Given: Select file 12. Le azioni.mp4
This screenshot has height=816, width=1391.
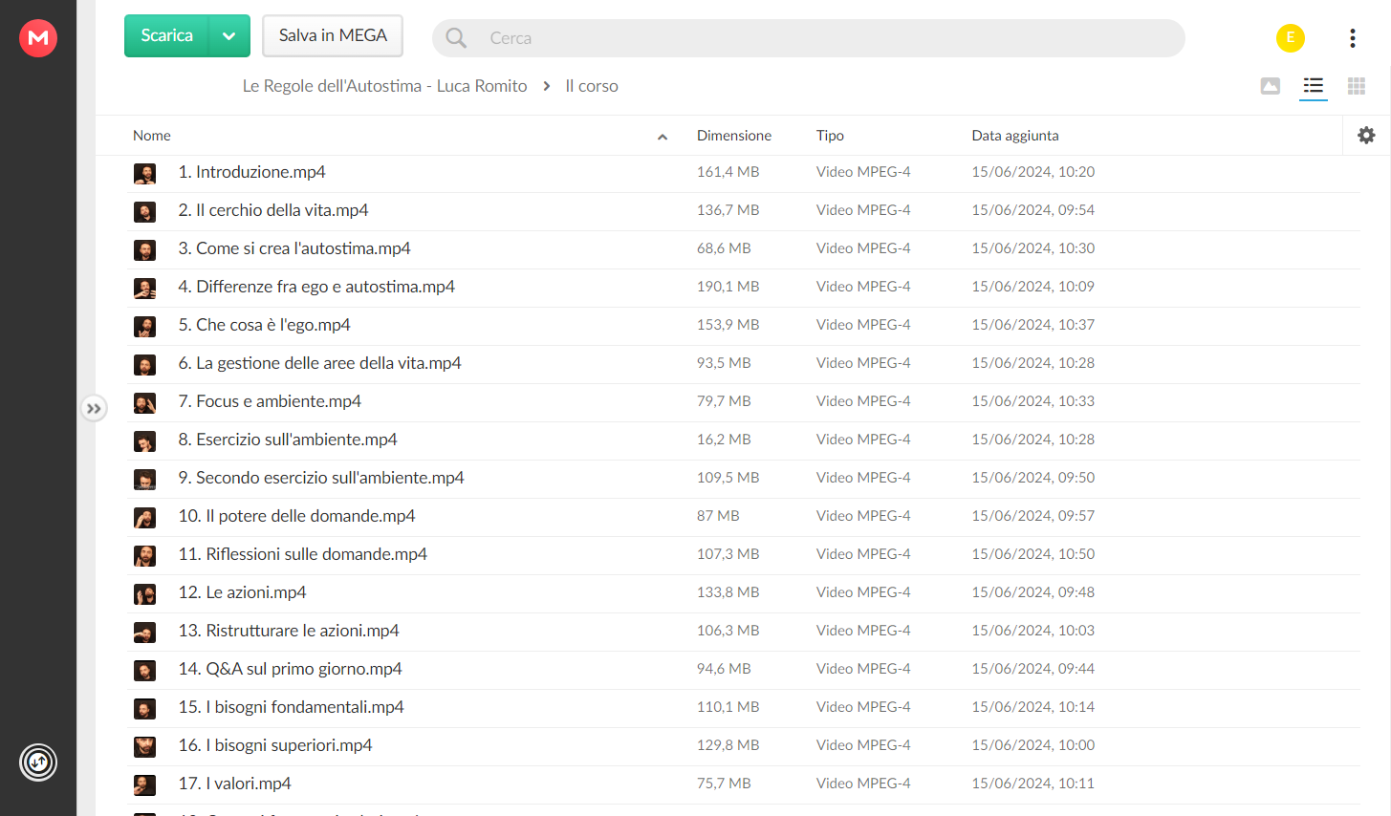Looking at the screenshot, I should (744, 593).
